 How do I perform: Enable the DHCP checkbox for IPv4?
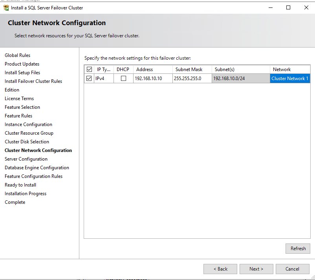[x=124, y=78]
